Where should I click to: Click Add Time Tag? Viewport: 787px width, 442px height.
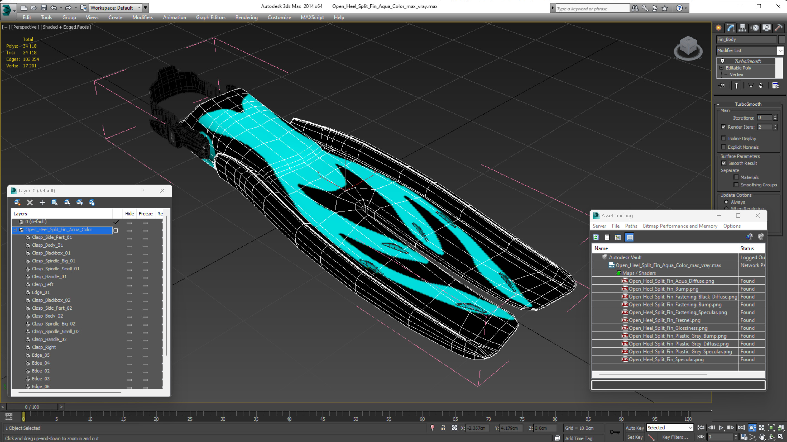pos(578,438)
